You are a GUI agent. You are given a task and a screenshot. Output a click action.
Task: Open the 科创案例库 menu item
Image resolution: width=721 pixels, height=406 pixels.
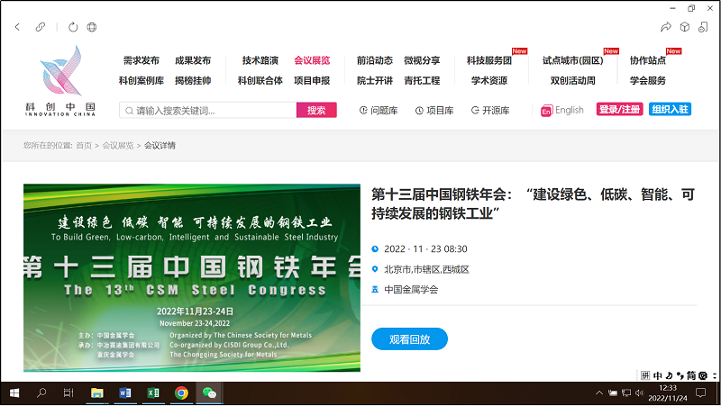click(x=141, y=81)
